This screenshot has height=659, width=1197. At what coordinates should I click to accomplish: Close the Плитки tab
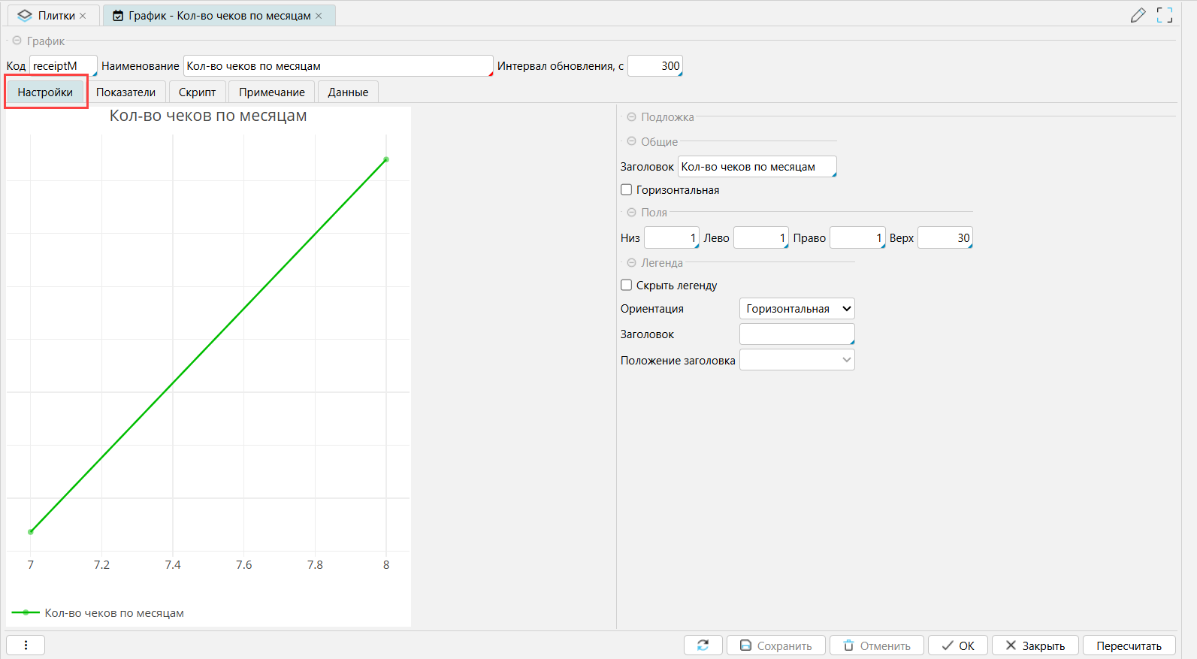coord(83,16)
